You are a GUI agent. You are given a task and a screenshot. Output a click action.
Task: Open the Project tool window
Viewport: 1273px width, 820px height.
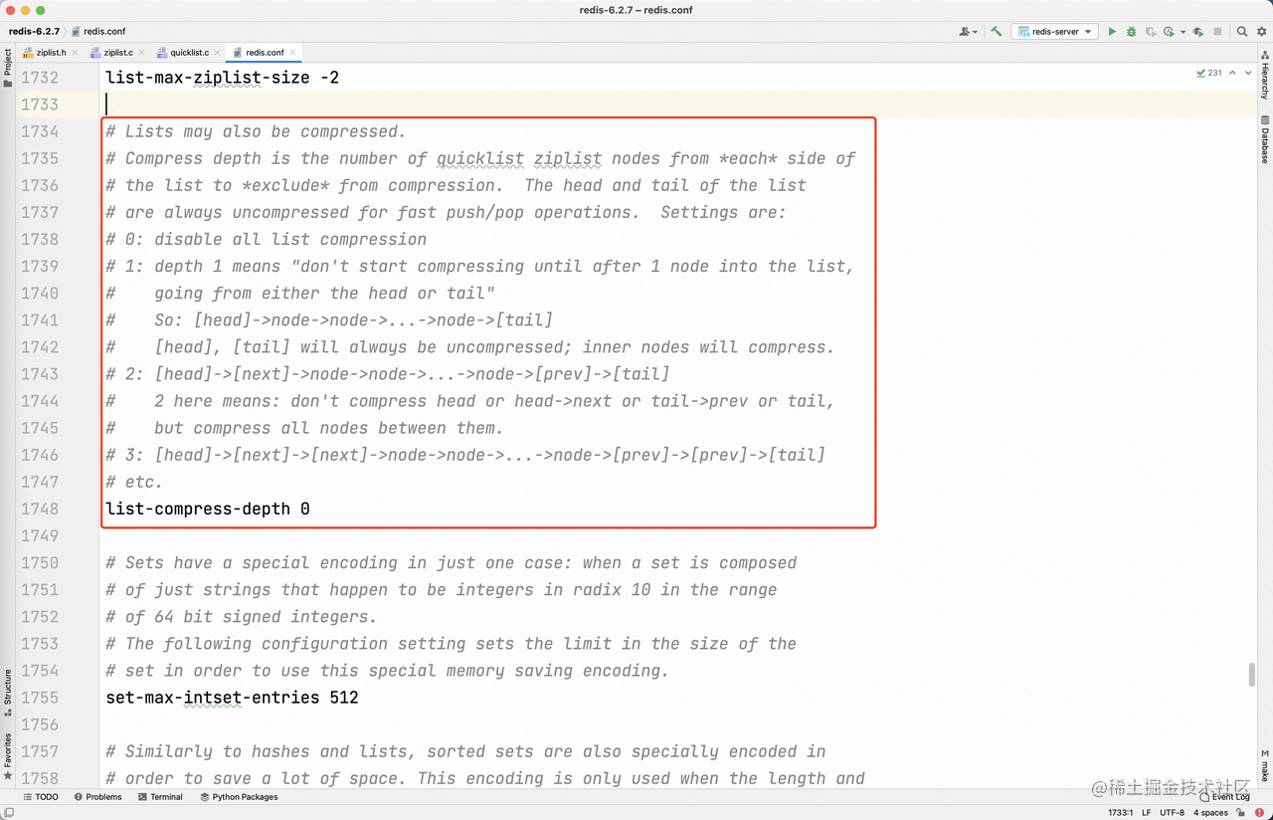[8, 68]
